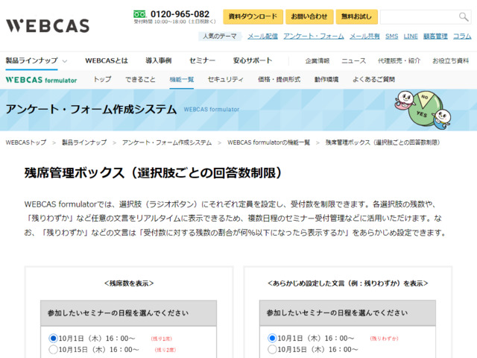
Task: Click the 製品ラインナップ breadcrumb
Action: tap(84, 142)
